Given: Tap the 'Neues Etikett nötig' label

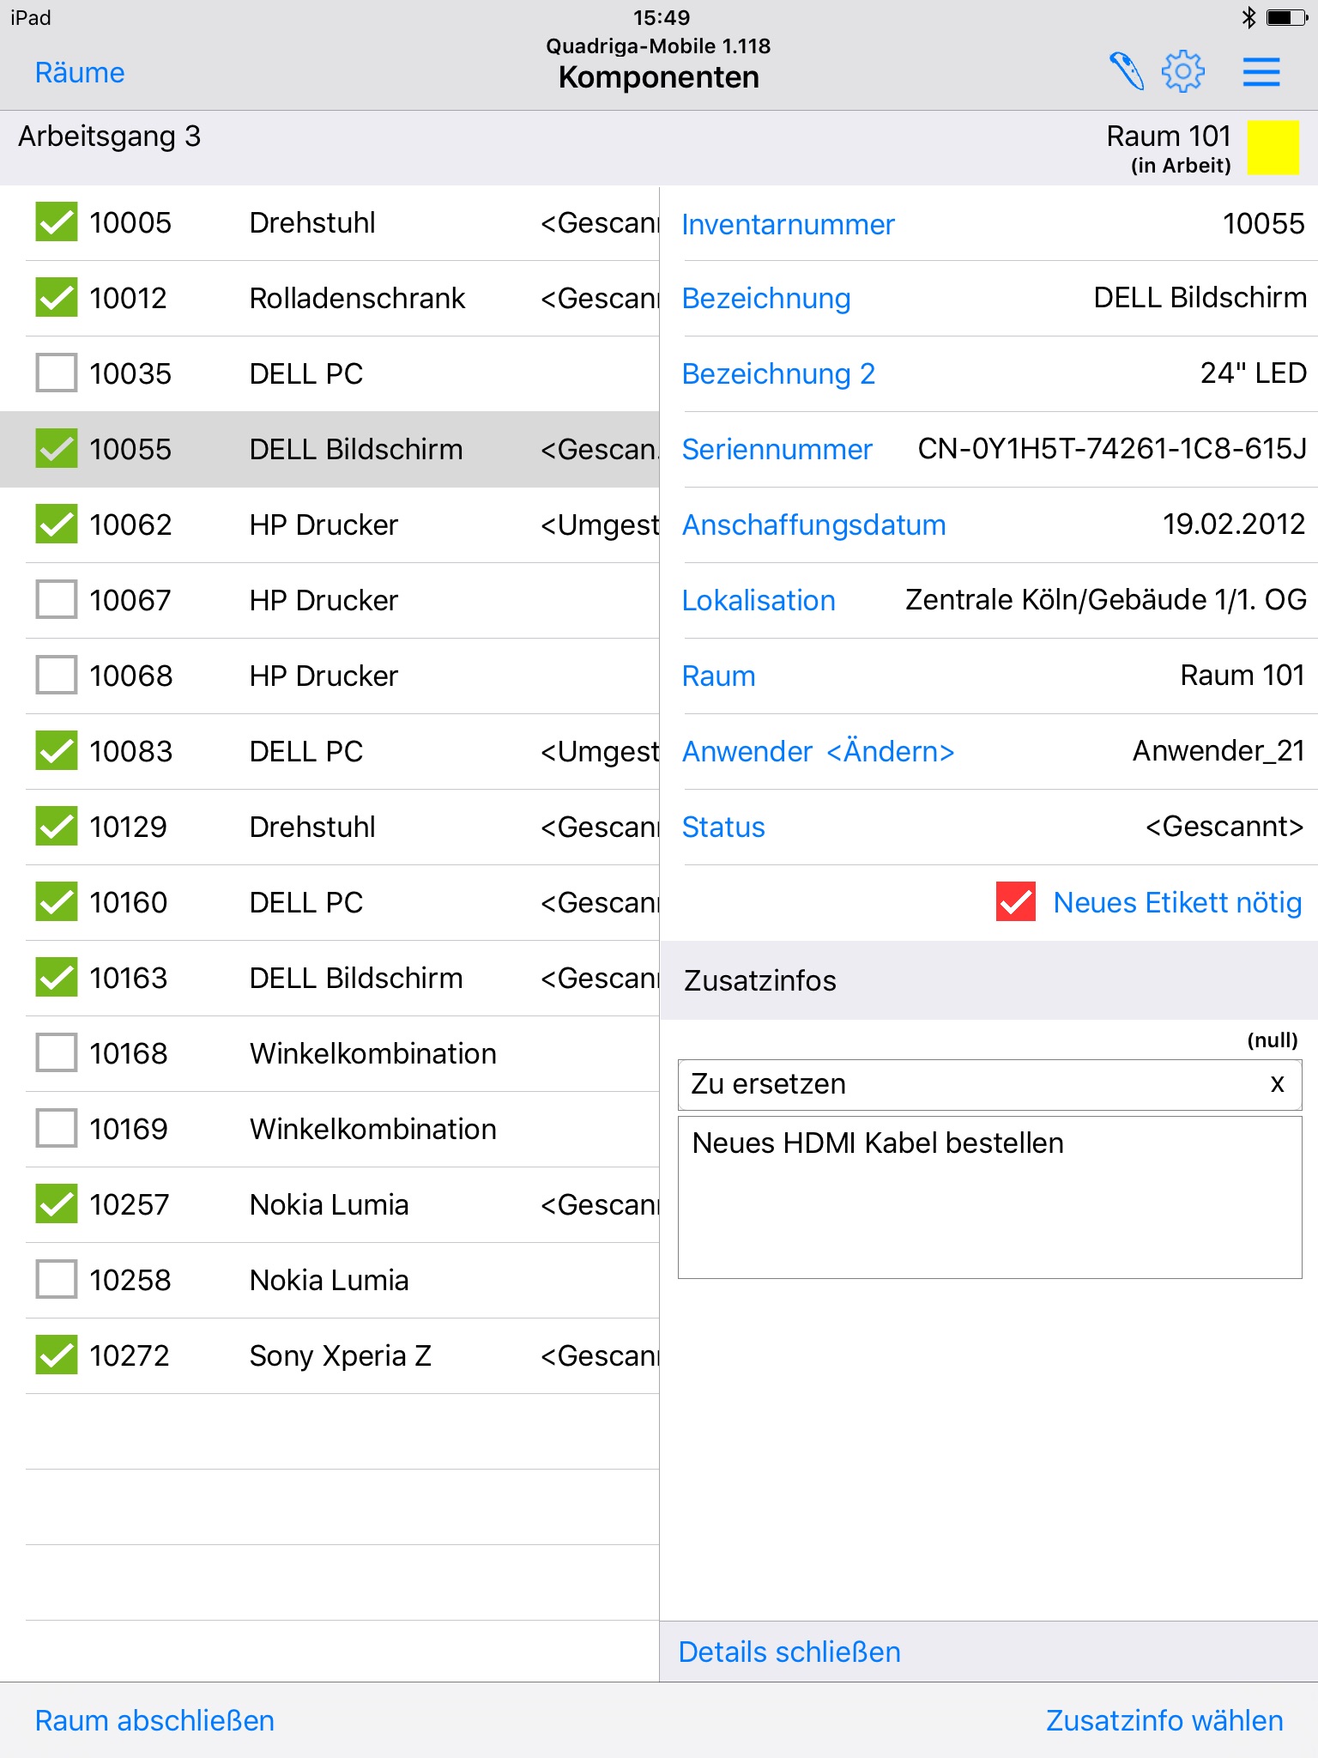Looking at the screenshot, I should (1177, 902).
